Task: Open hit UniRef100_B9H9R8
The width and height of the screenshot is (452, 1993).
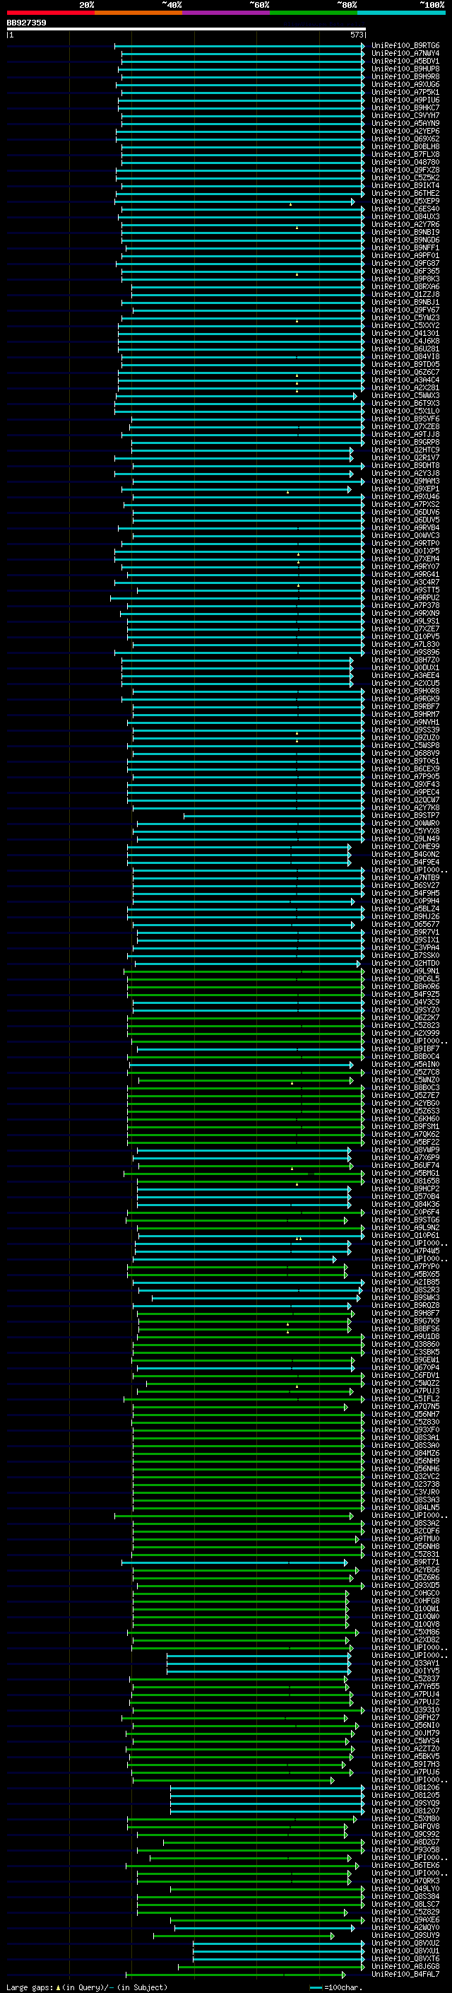Action: coord(405,76)
